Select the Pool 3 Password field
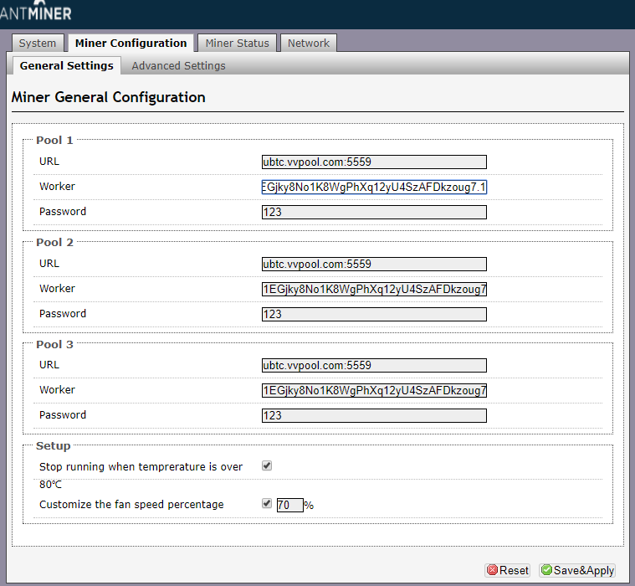The image size is (635, 586). pyautogui.click(x=373, y=416)
